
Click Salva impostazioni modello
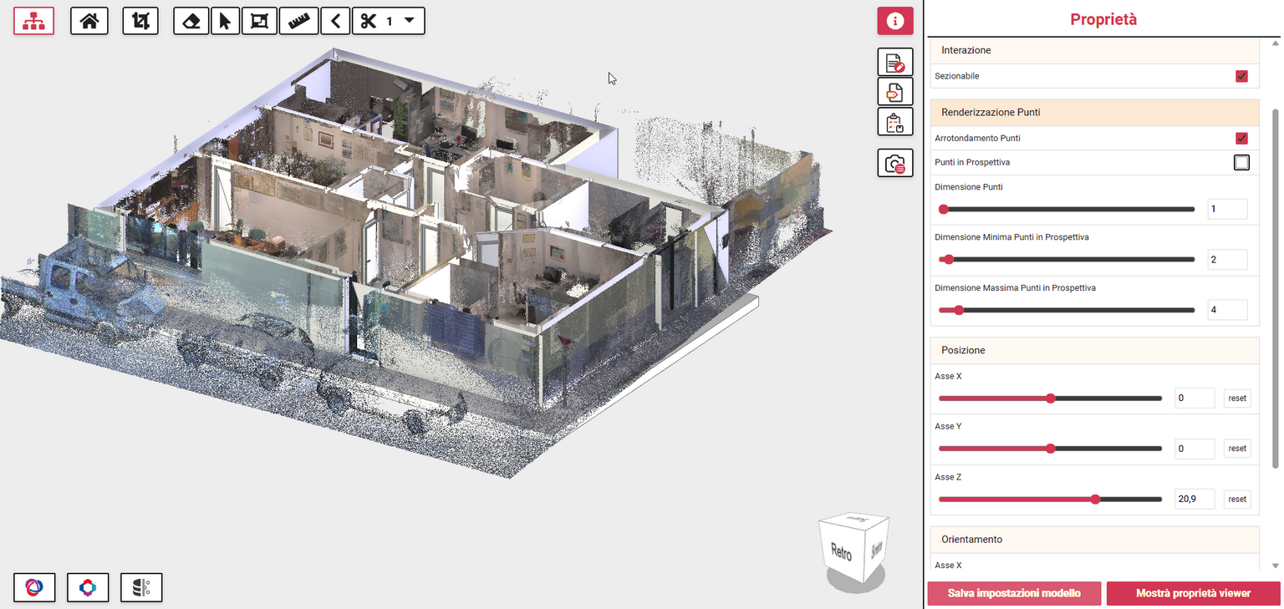(1014, 593)
